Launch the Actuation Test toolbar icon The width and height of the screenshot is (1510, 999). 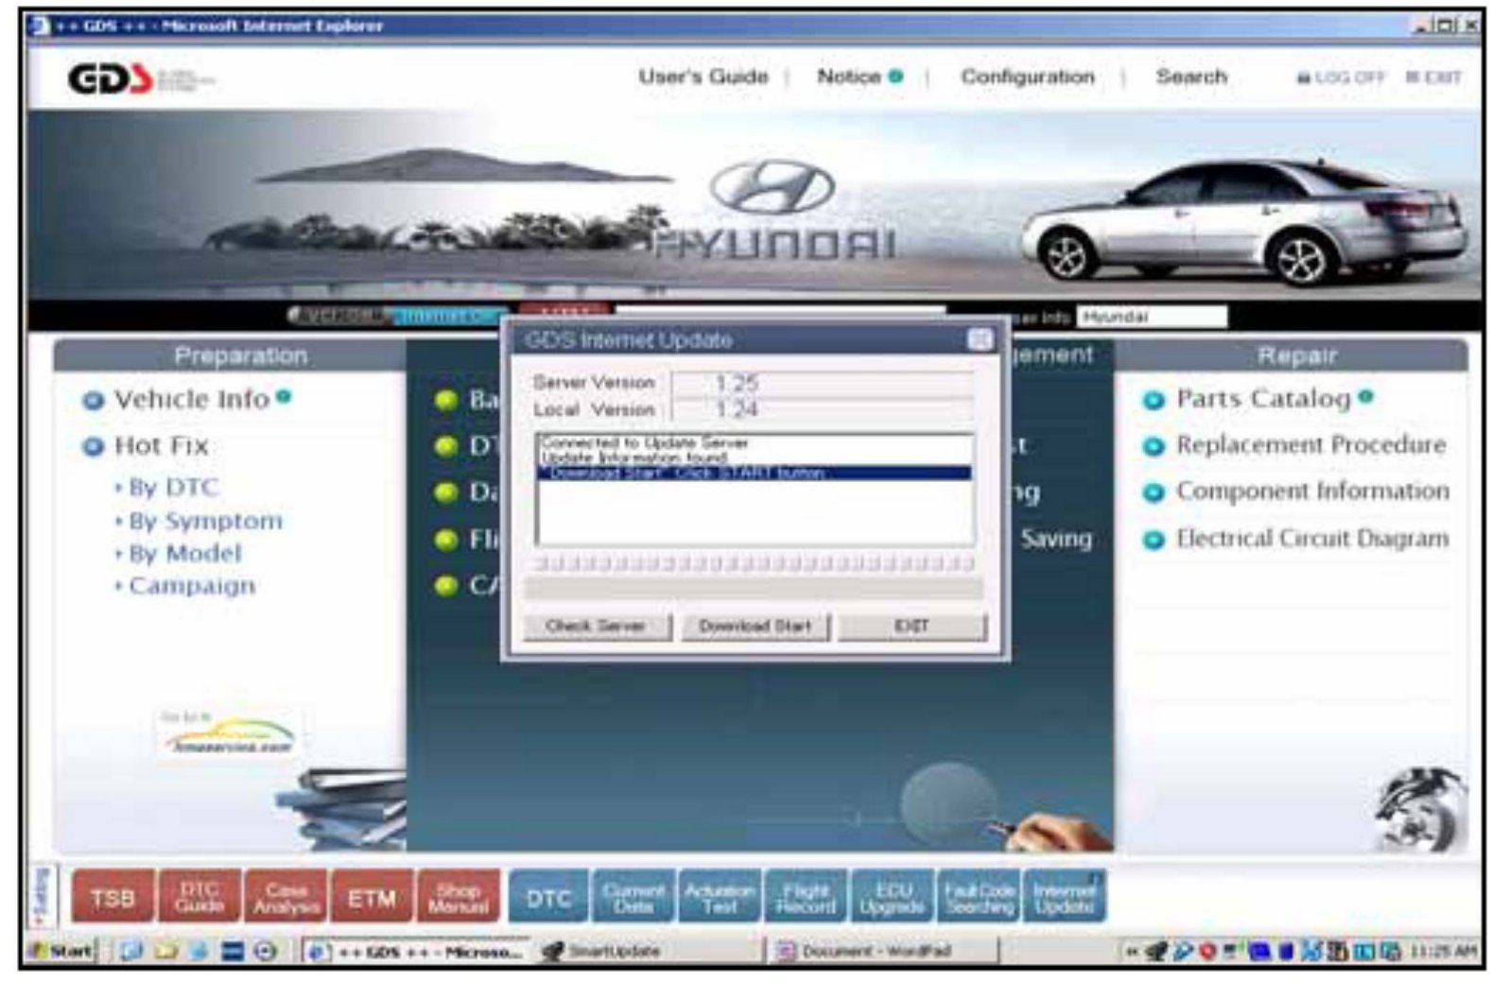click(719, 897)
